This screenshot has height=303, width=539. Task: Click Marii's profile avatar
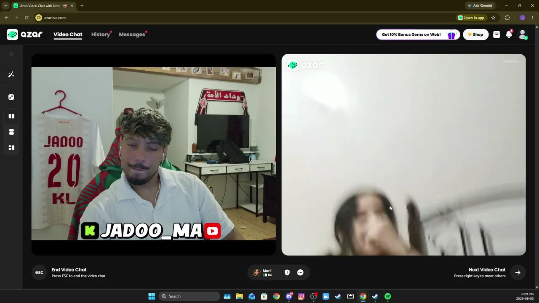tap(256, 273)
